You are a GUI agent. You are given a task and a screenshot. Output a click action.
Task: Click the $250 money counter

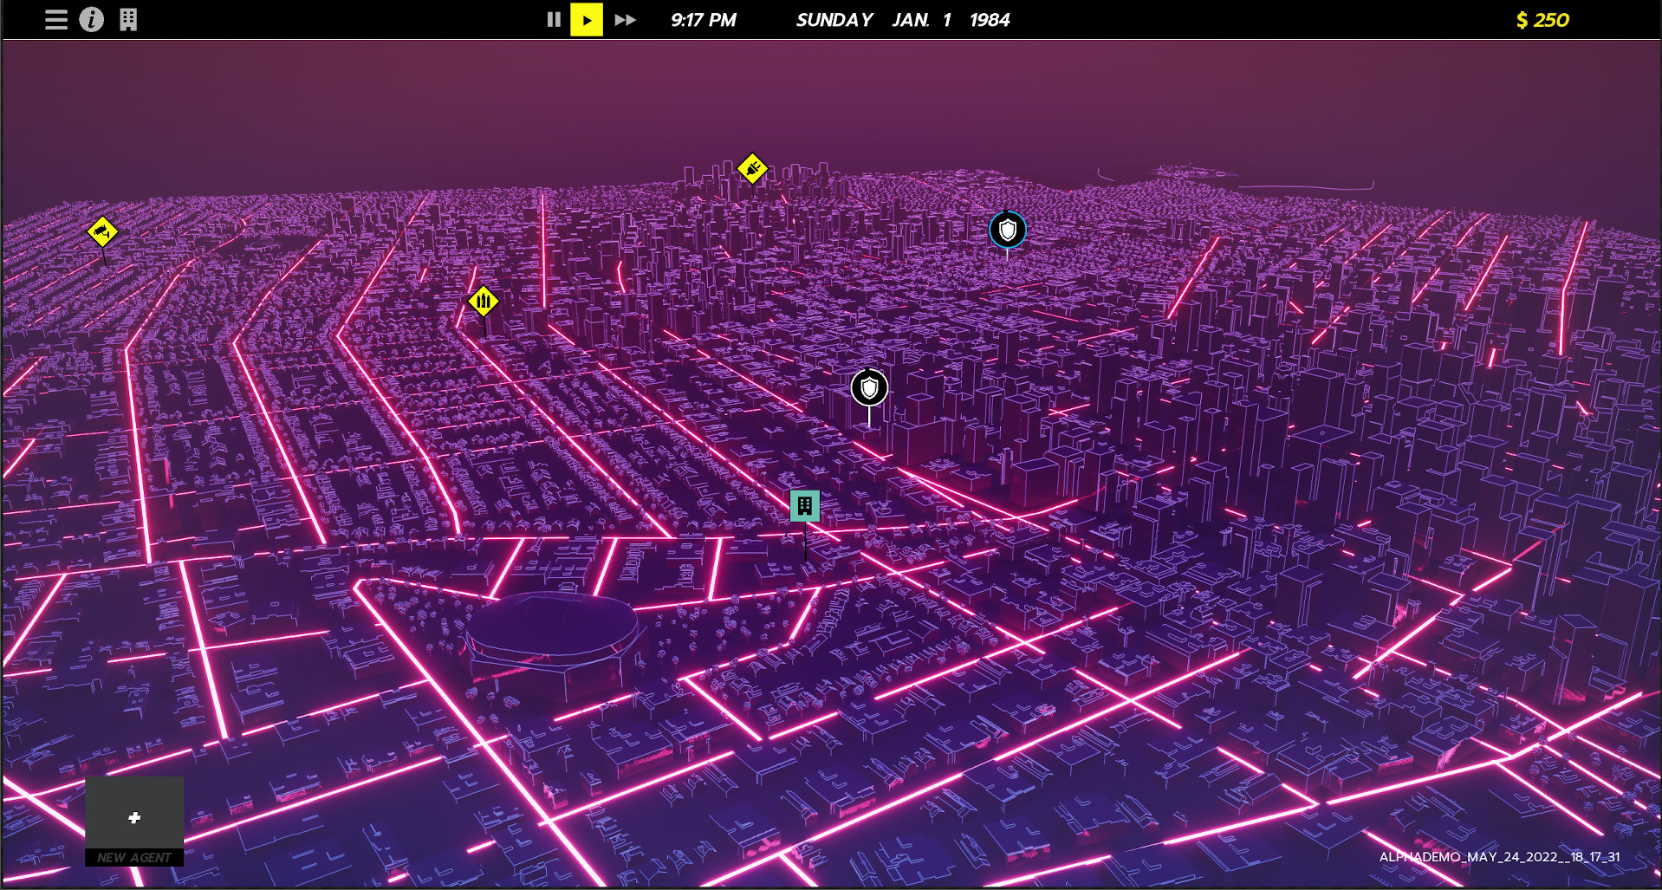[1542, 20]
